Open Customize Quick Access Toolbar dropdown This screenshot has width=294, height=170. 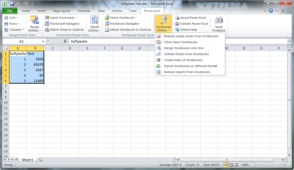pos(35,4)
